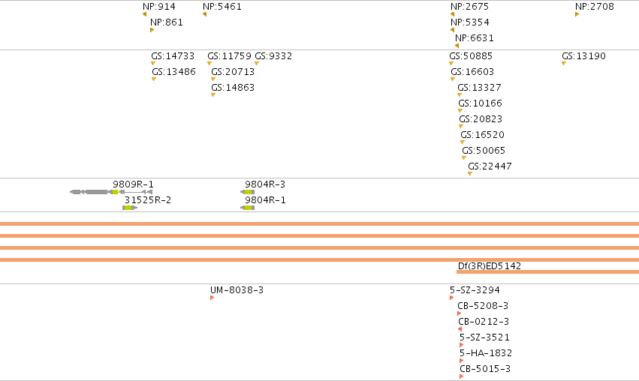639x381 pixels.
Task: Open the 5-SZ-3521 feature
Action: [484, 337]
